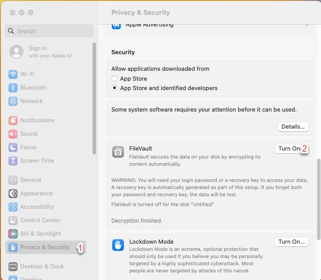Click the sidebar scrollbar
The width and height of the screenshot is (321, 280).
pos(94,99)
